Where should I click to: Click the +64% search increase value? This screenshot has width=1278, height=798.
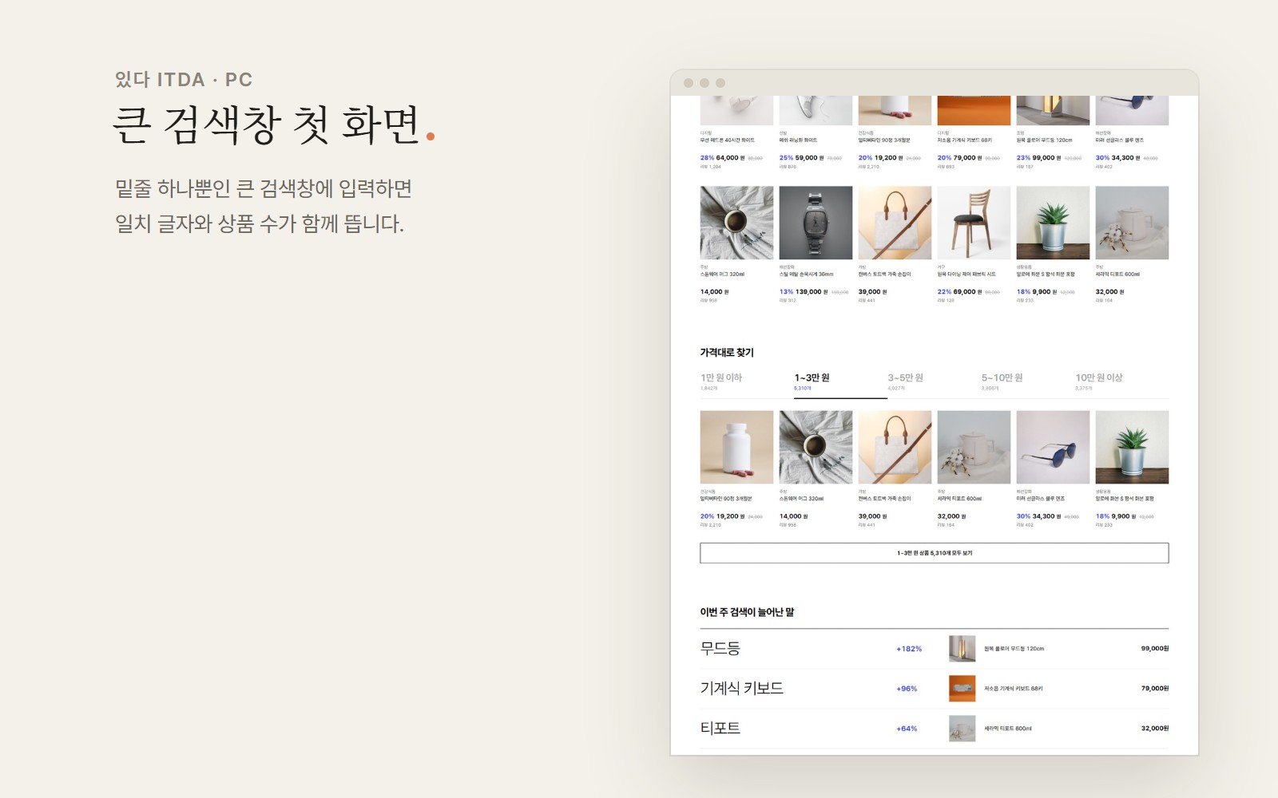click(x=907, y=729)
